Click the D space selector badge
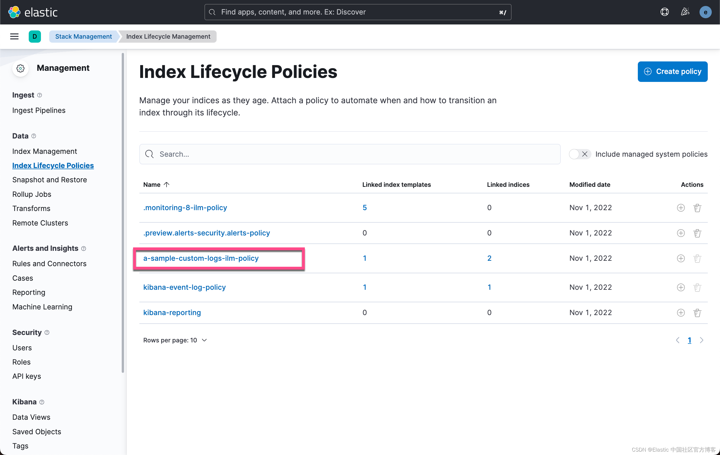The image size is (720, 455). (x=35, y=36)
